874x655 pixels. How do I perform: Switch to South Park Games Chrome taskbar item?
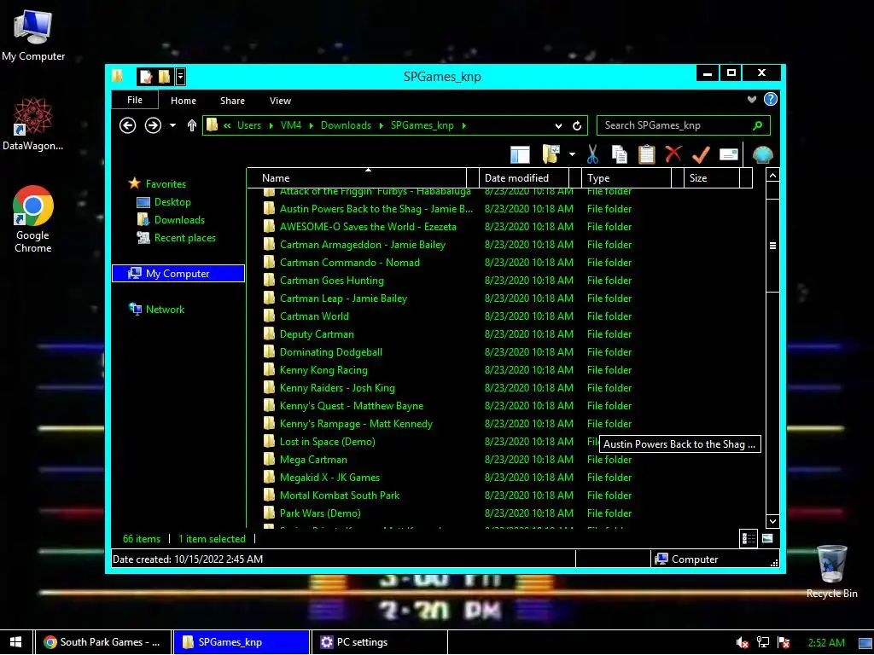coord(102,642)
